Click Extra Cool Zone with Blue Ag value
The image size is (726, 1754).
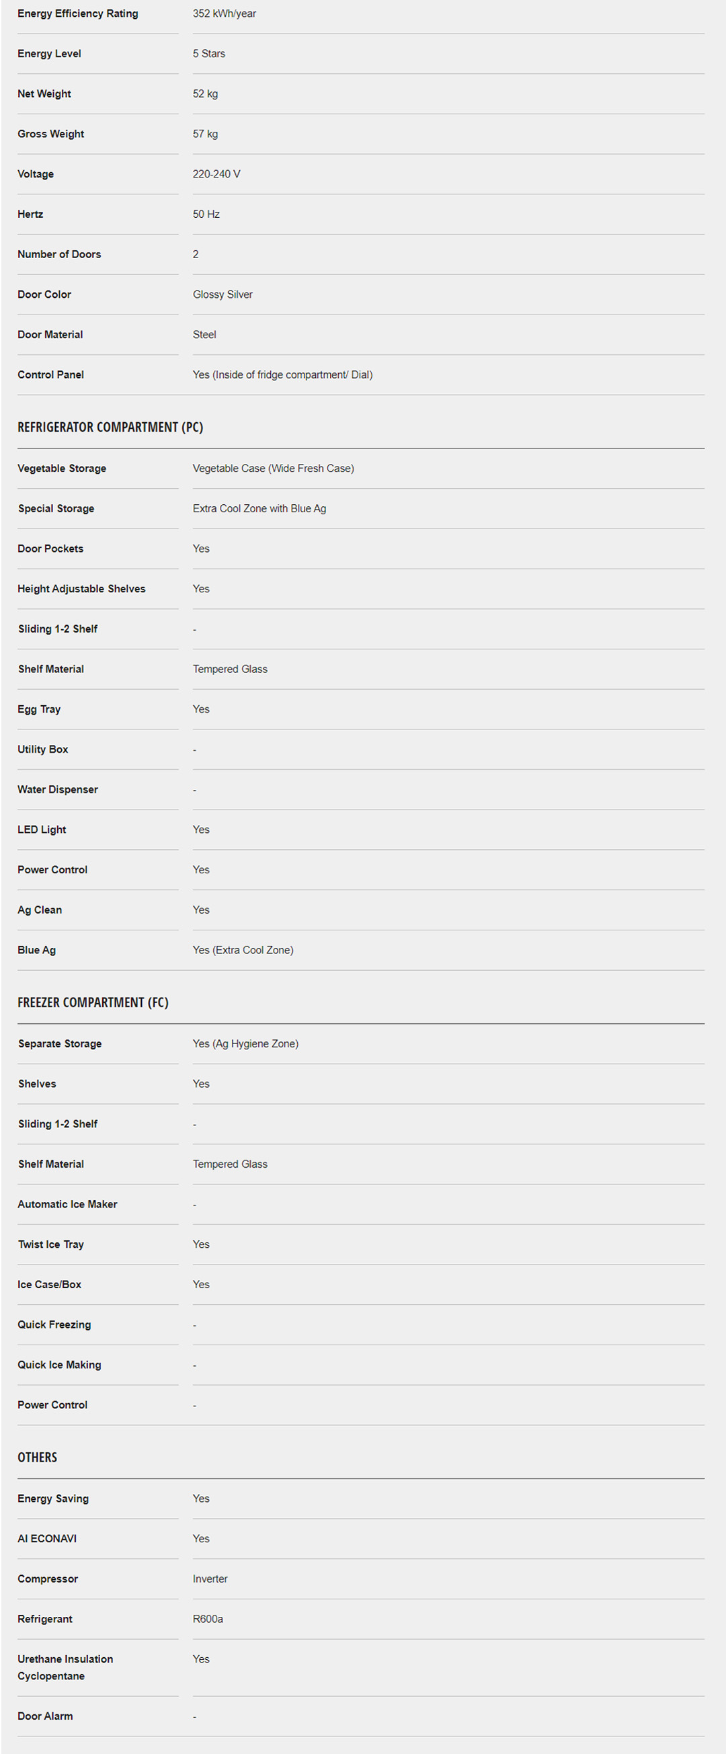click(259, 509)
